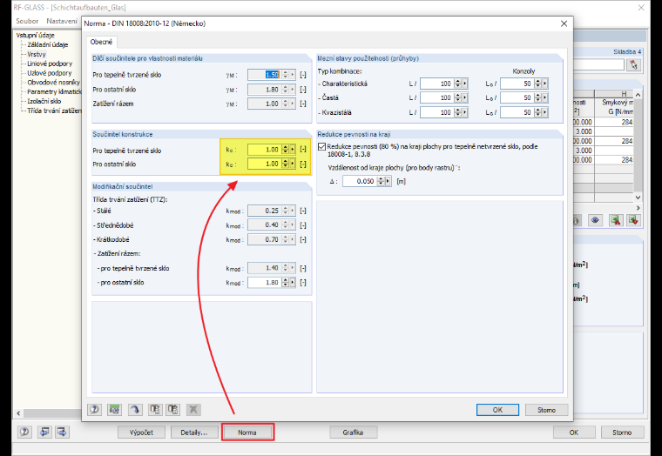Viewport: 662px width, 456px height.
Task: Go to next input window arrow icon
Action: coord(62,432)
